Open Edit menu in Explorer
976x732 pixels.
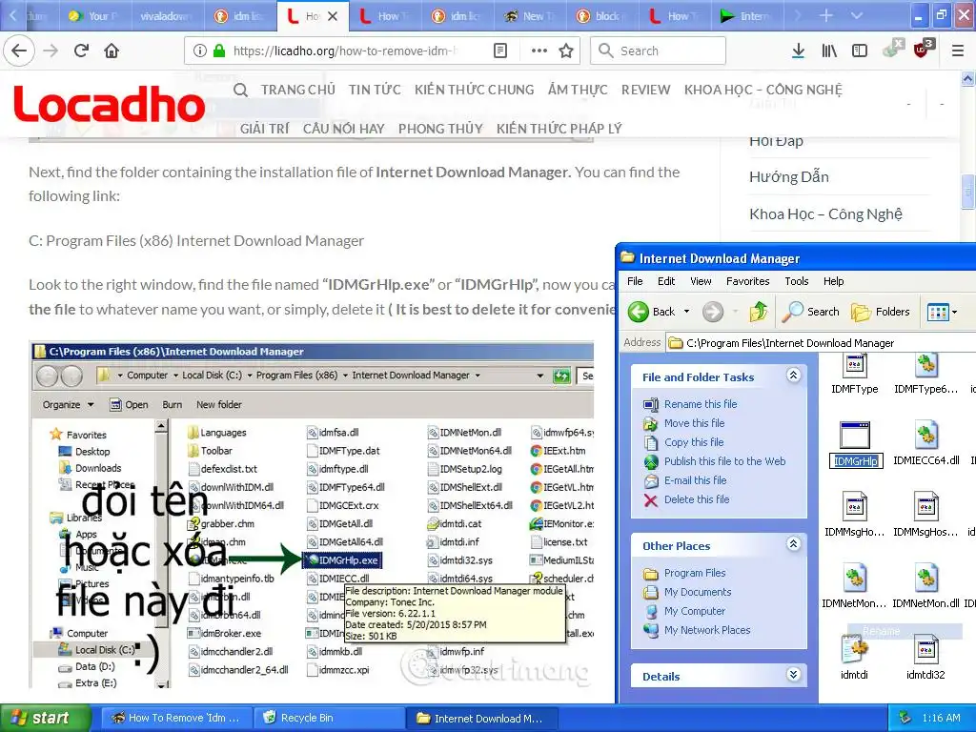click(666, 281)
